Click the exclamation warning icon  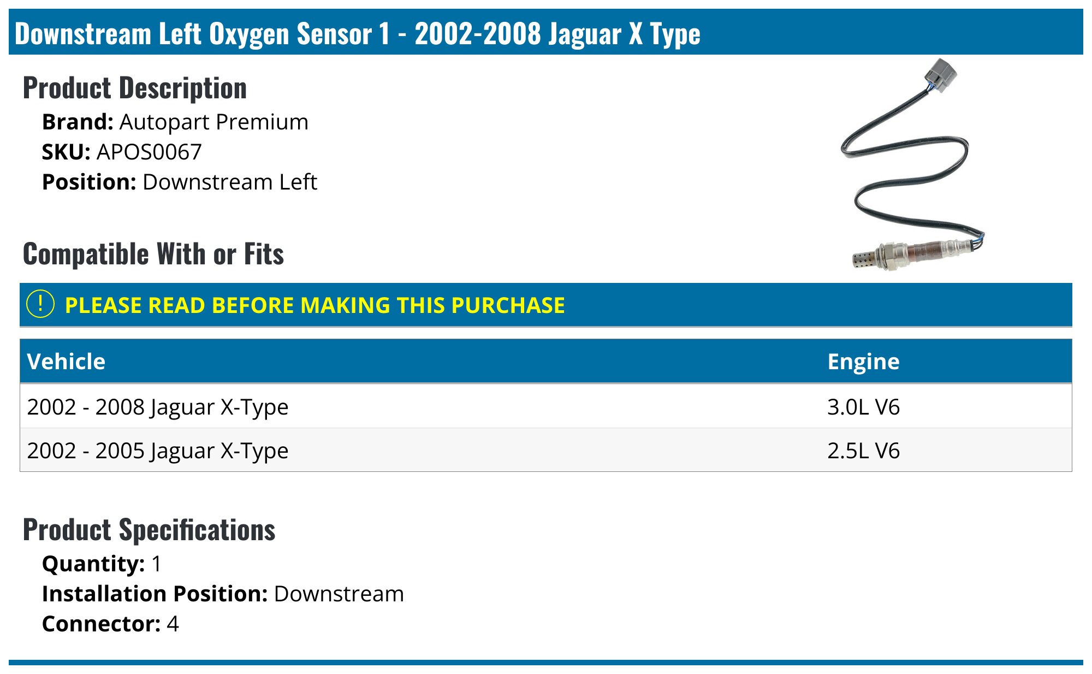[40, 304]
